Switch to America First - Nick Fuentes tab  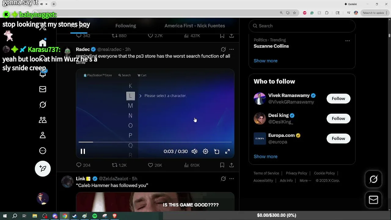click(195, 26)
